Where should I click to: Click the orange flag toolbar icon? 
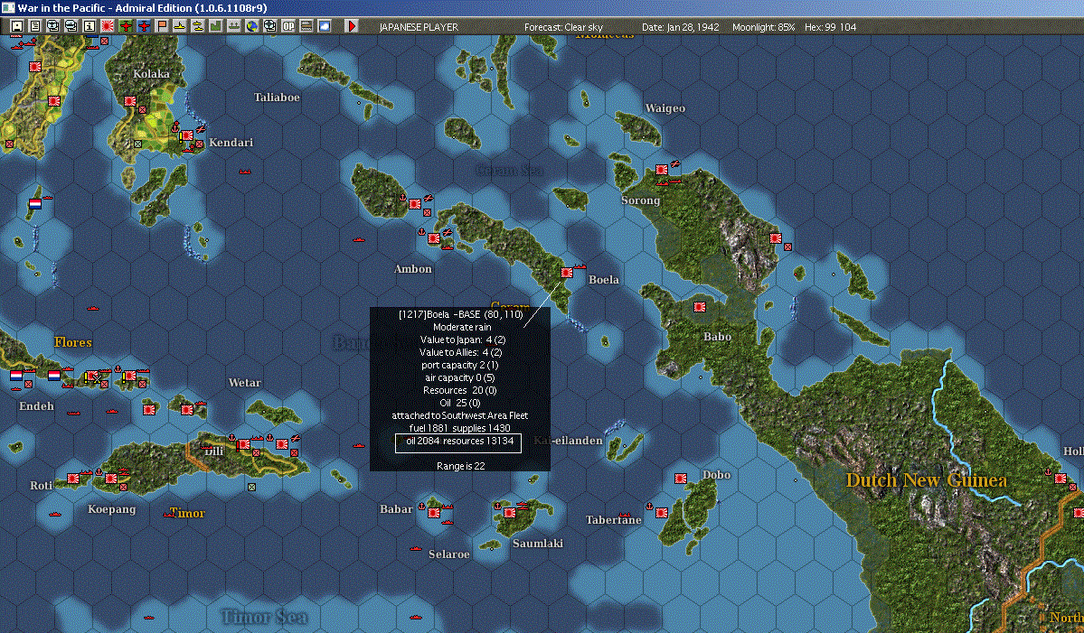[162, 26]
